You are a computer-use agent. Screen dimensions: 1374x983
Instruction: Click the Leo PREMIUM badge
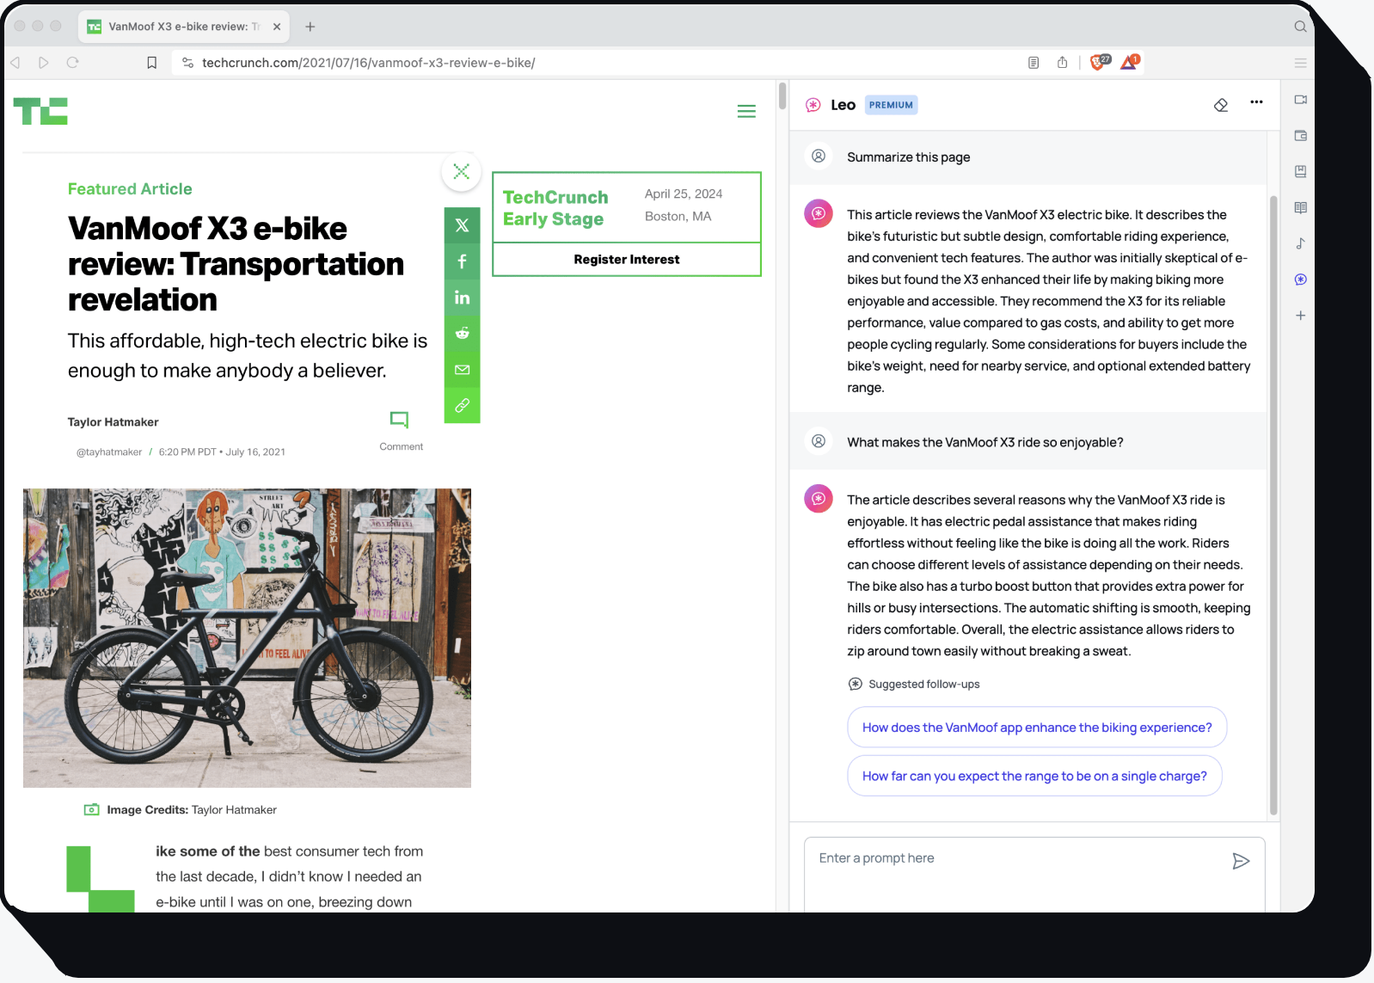891,105
